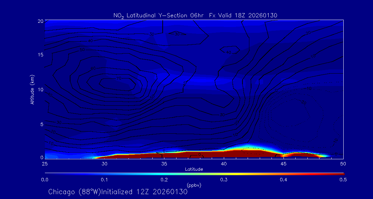
Task: Click the color scale value 0.2
Action: coord(164,180)
